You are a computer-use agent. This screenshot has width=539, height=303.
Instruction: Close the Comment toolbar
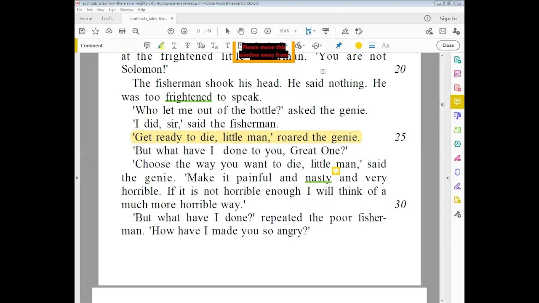pos(448,45)
